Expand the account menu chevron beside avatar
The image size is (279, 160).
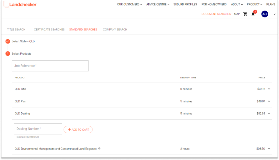tap(275, 14)
